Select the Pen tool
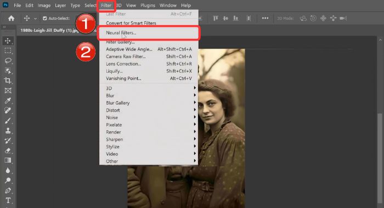 (x=8, y=190)
